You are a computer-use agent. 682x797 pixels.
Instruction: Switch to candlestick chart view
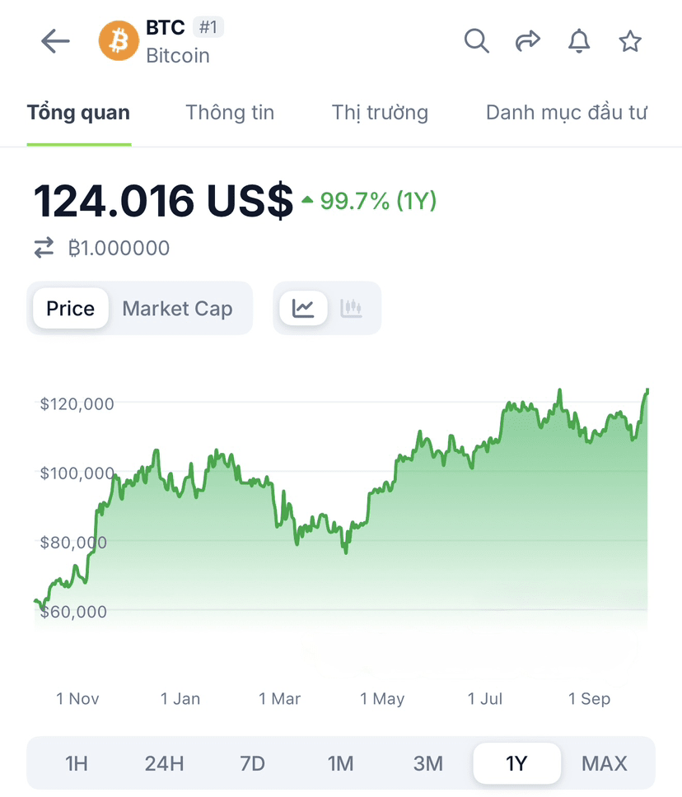351,308
